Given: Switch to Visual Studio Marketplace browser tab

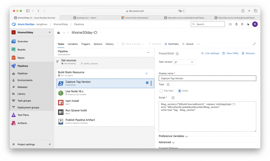Looking at the screenshot, I should click(x=135, y=18).
